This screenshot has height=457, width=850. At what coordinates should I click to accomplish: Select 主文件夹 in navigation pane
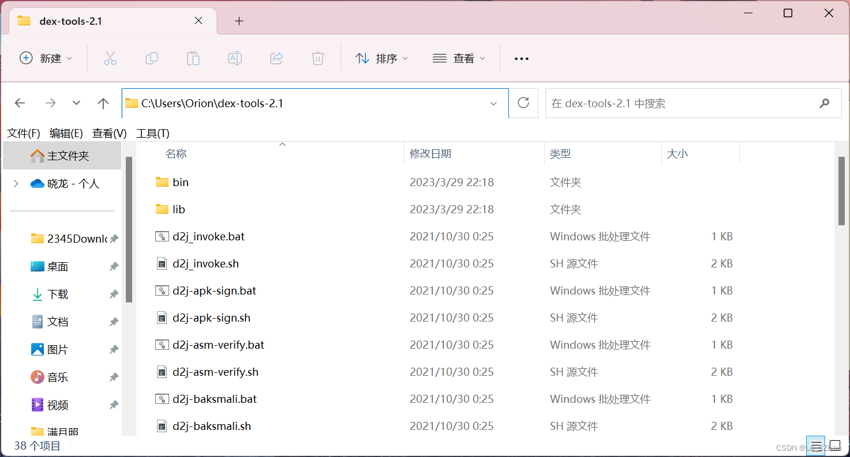click(62, 156)
